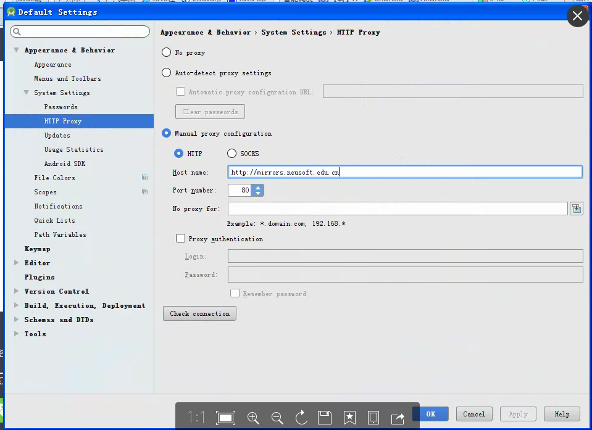Click the Clear passwords button
Image resolution: width=592 pixels, height=430 pixels.
pos(210,112)
